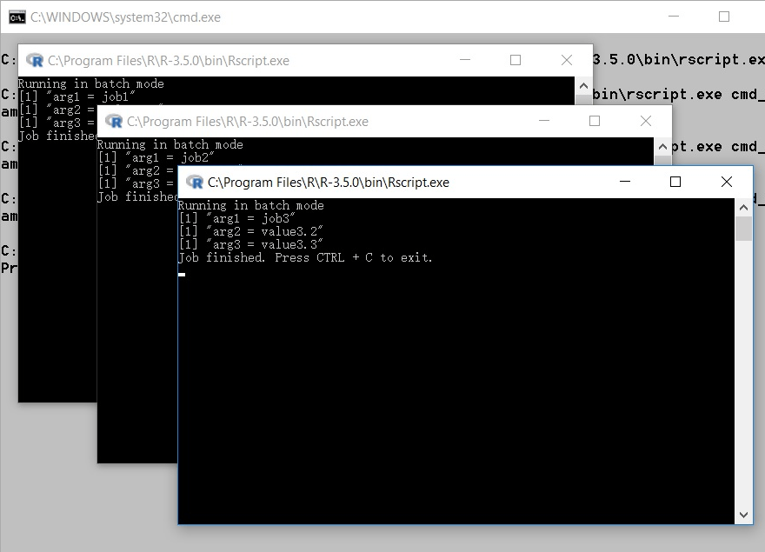This screenshot has width=765, height=552.
Task: Click the blinking cursor in the job3 console
Action: click(183, 274)
